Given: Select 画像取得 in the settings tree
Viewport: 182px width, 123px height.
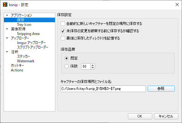Looking at the screenshot, I should (18, 29).
